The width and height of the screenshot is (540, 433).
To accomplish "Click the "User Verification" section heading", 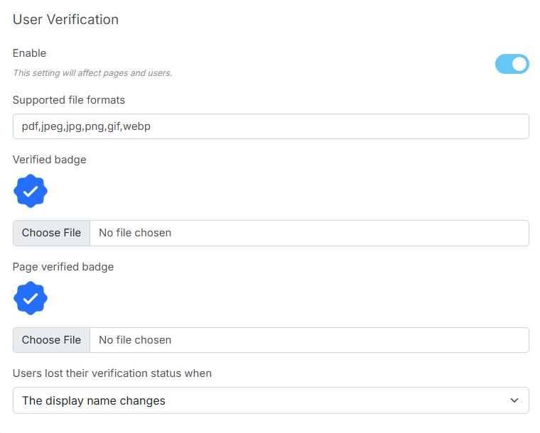I will click(65, 20).
